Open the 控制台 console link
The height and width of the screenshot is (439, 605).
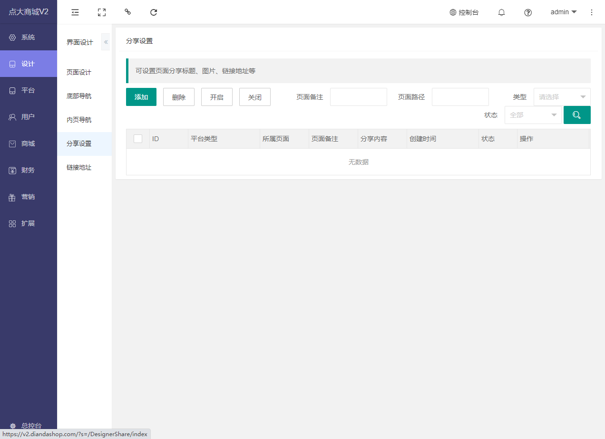tap(464, 12)
